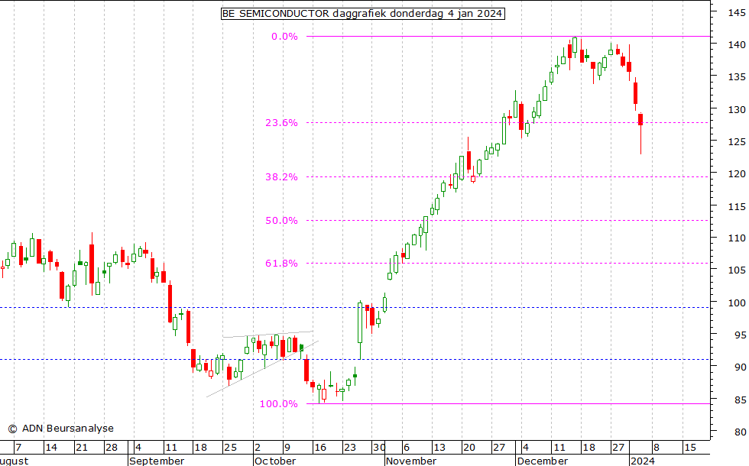Click the date label 11 under December
The width and height of the screenshot is (749, 466).
pyautogui.click(x=559, y=448)
